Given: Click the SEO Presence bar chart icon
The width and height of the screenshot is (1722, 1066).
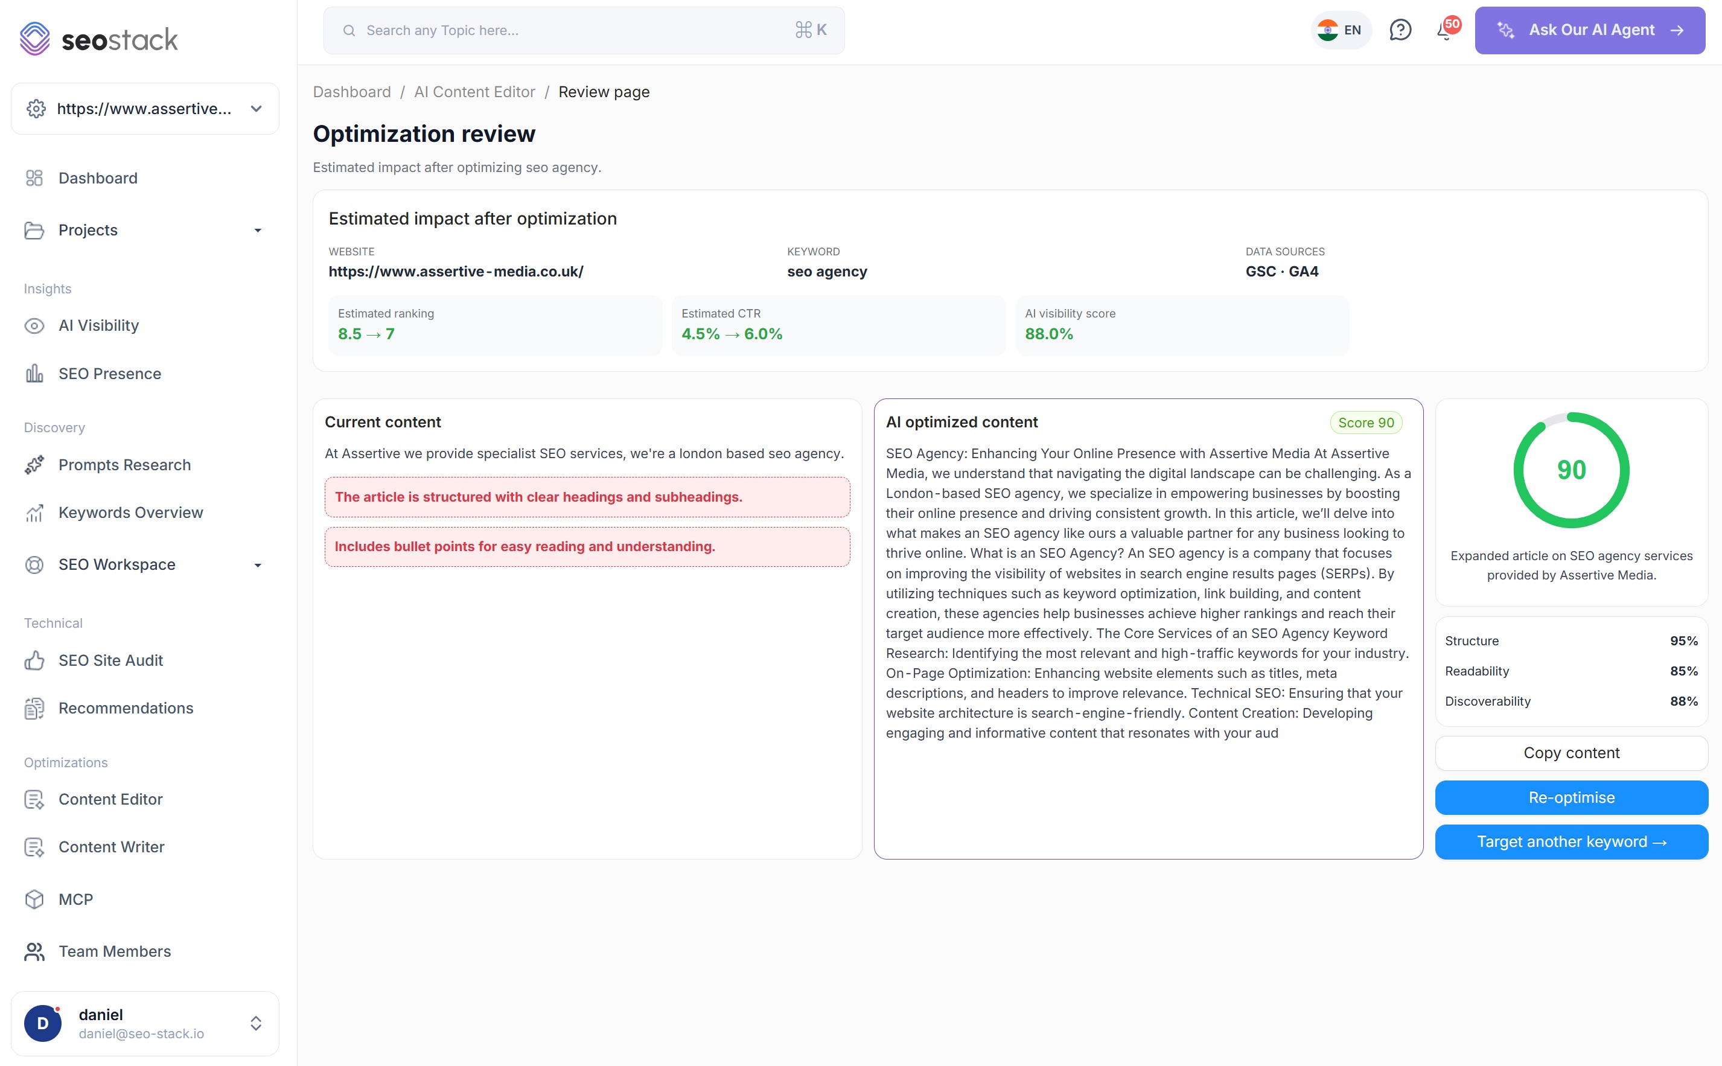Looking at the screenshot, I should click(34, 374).
